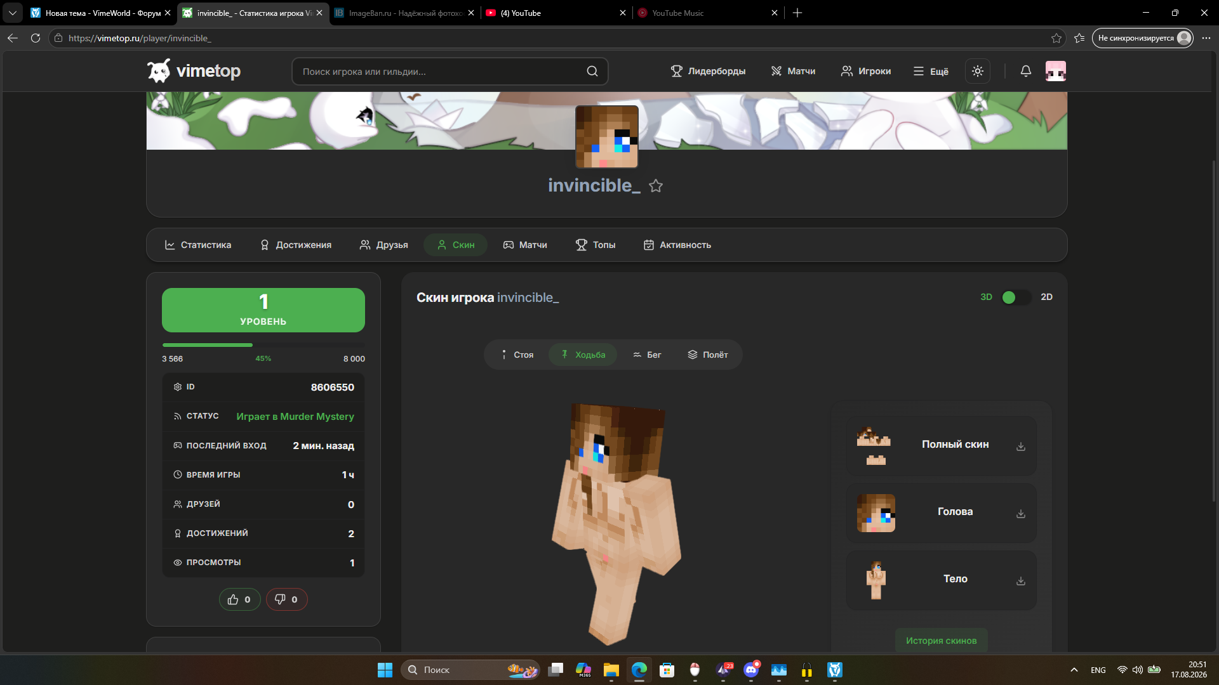Viewport: 1219px width, 685px height.
Task: Open the tab search dropdown arrow
Action: pos(13,13)
